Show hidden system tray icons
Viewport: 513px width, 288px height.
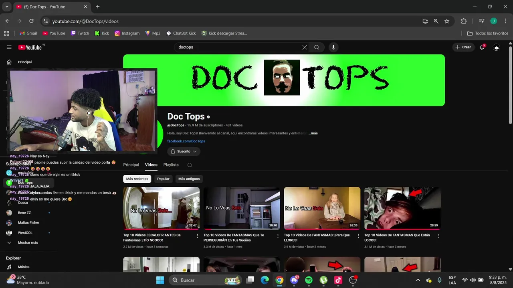[x=418, y=280]
